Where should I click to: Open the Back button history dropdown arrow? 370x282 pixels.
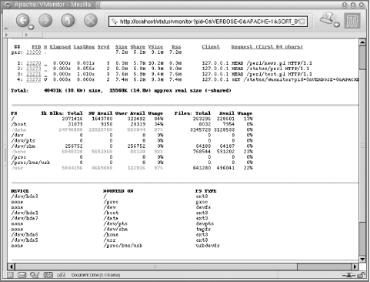[31, 27]
